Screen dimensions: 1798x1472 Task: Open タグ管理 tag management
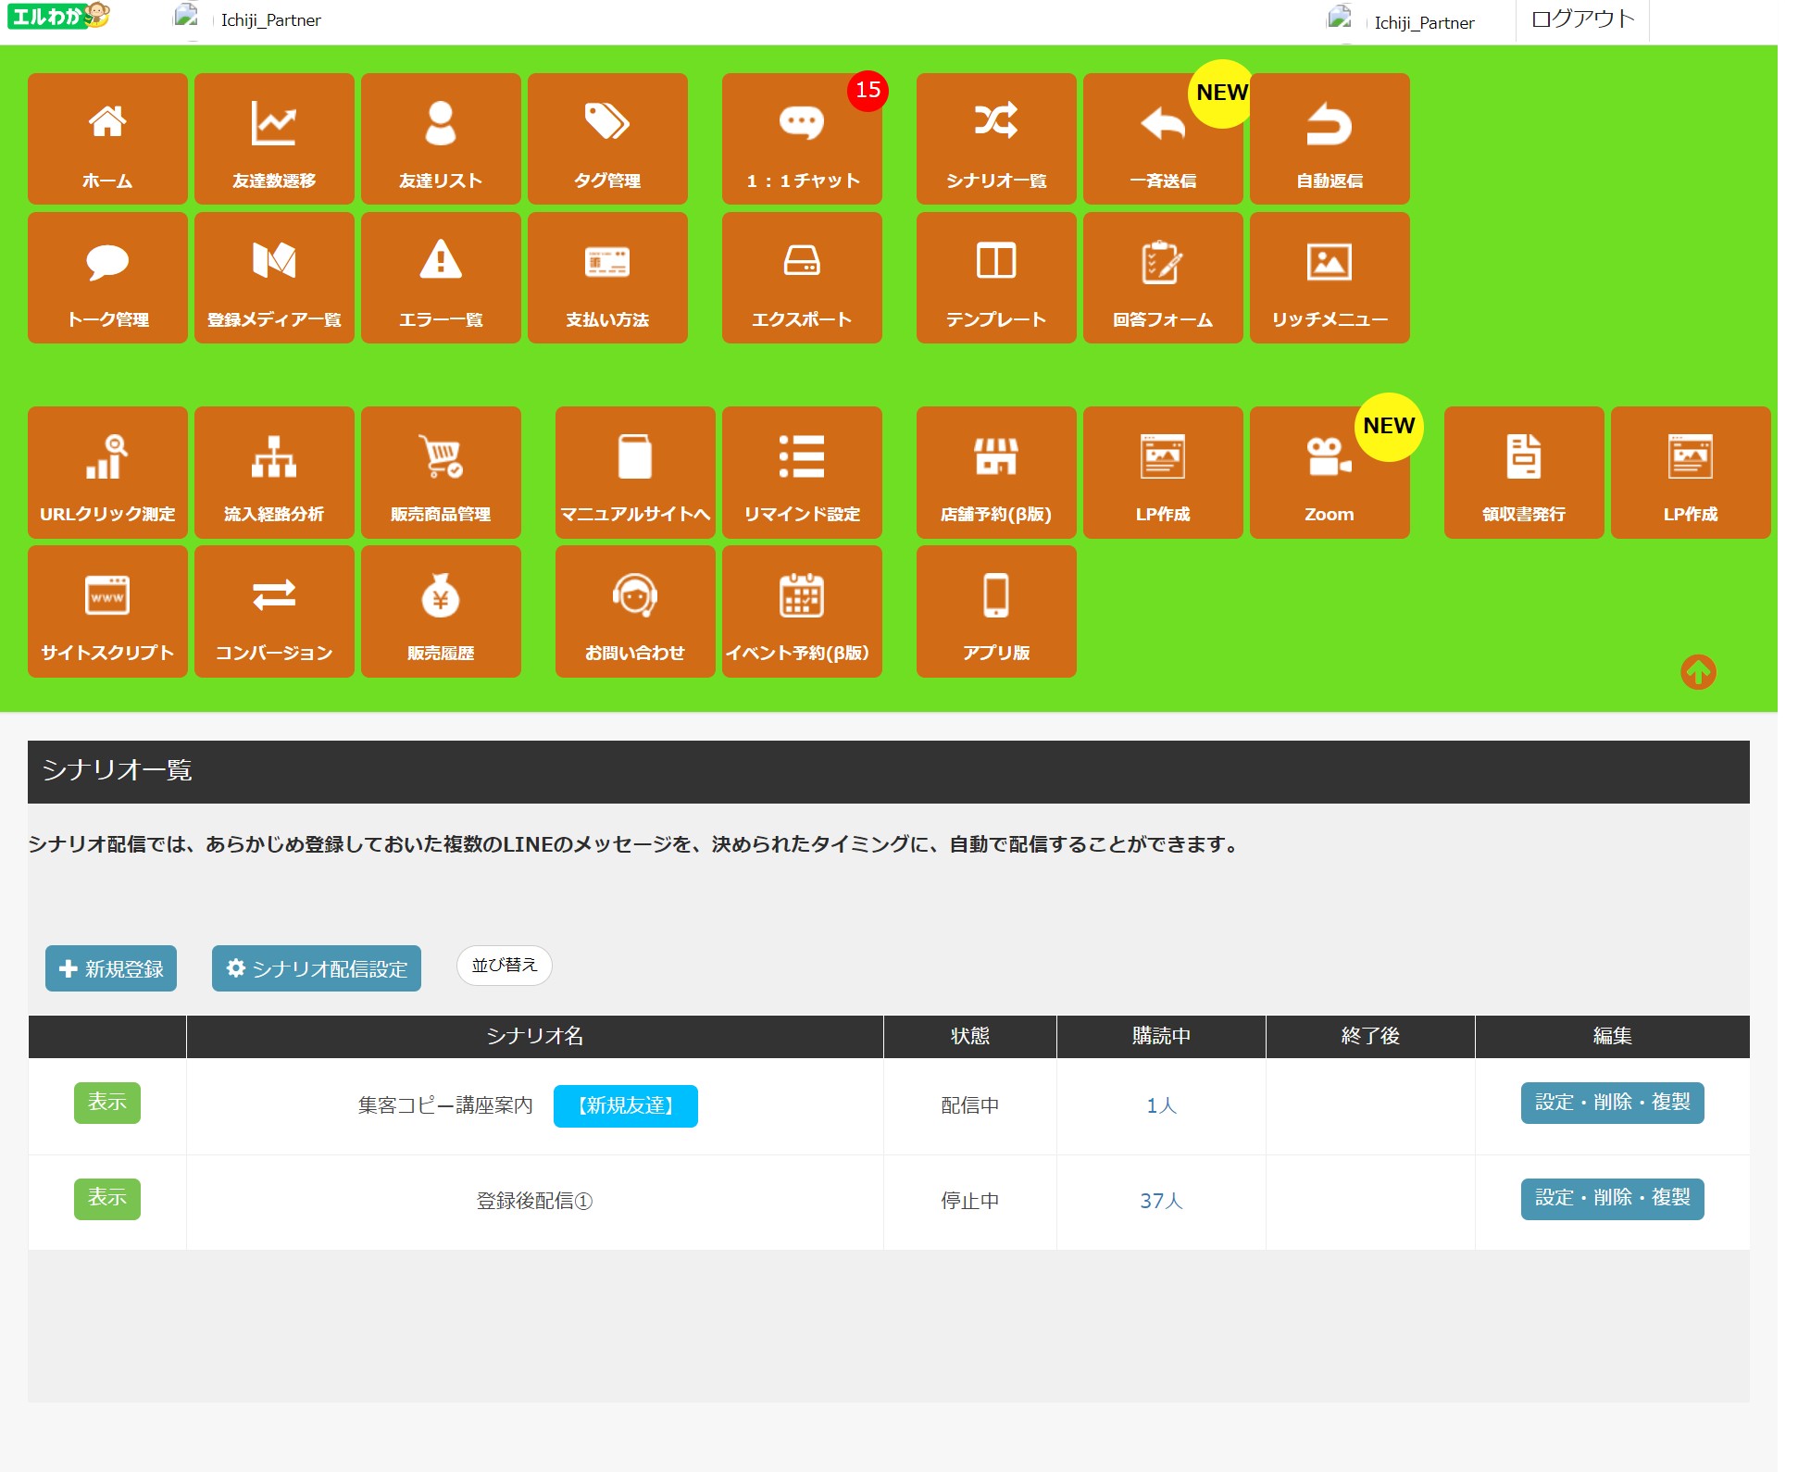[607, 139]
